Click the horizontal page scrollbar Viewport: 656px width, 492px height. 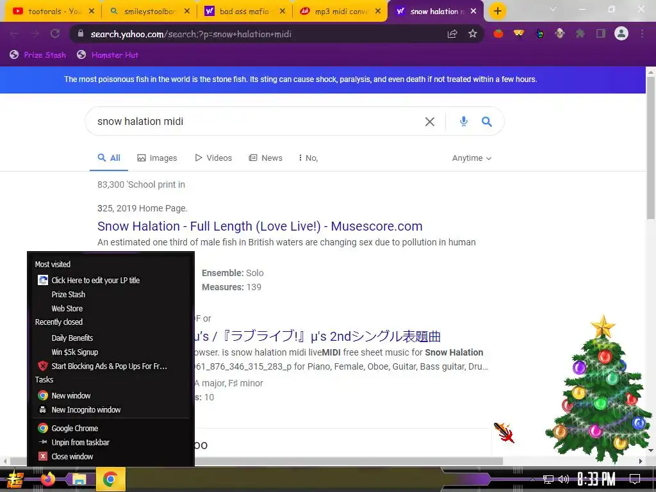(x=256, y=461)
